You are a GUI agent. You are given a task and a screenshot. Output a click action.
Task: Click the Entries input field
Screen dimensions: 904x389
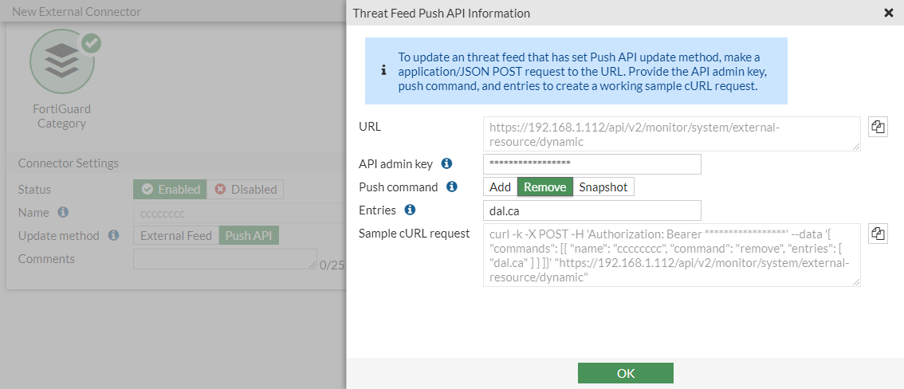(592, 210)
